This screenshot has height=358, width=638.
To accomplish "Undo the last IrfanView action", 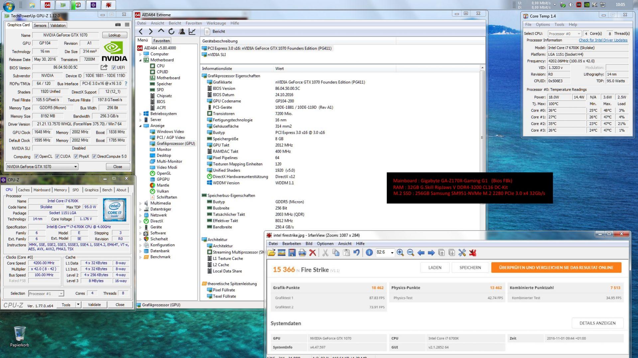I will point(356,253).
